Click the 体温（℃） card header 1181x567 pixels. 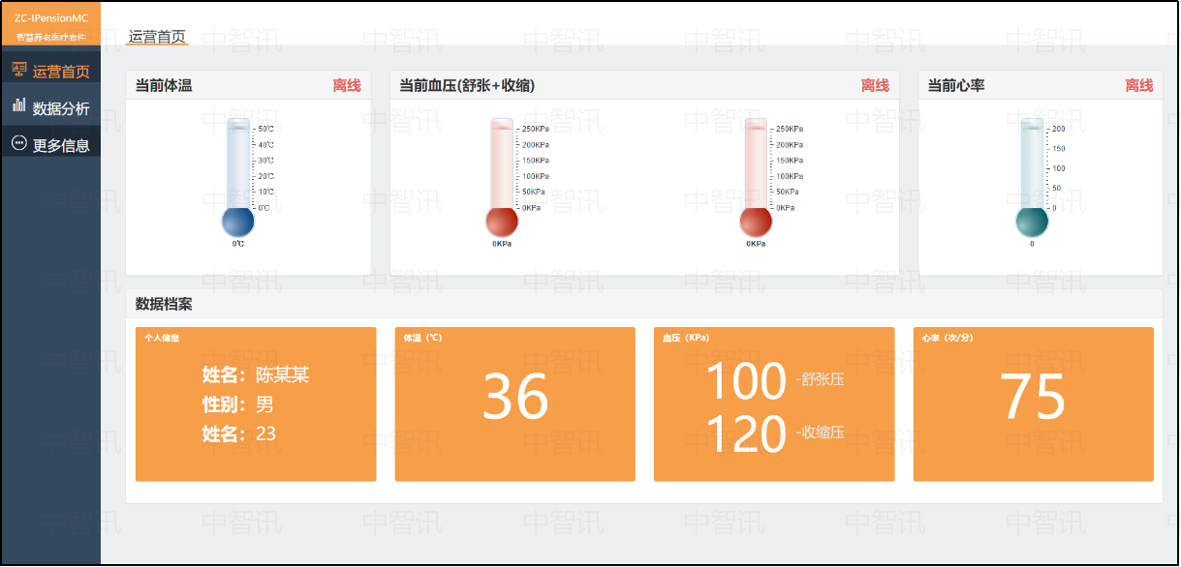tap(422, 339)
